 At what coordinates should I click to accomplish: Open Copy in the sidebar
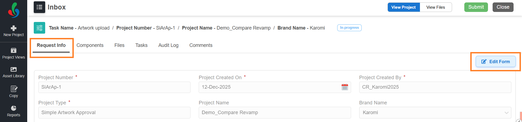pyautogui.click(x=14, y=92)
